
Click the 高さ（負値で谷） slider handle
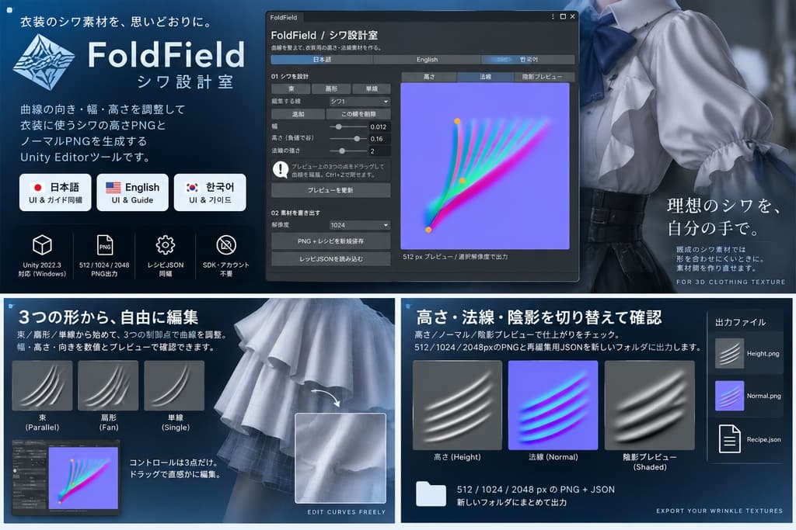pos(357,138)
